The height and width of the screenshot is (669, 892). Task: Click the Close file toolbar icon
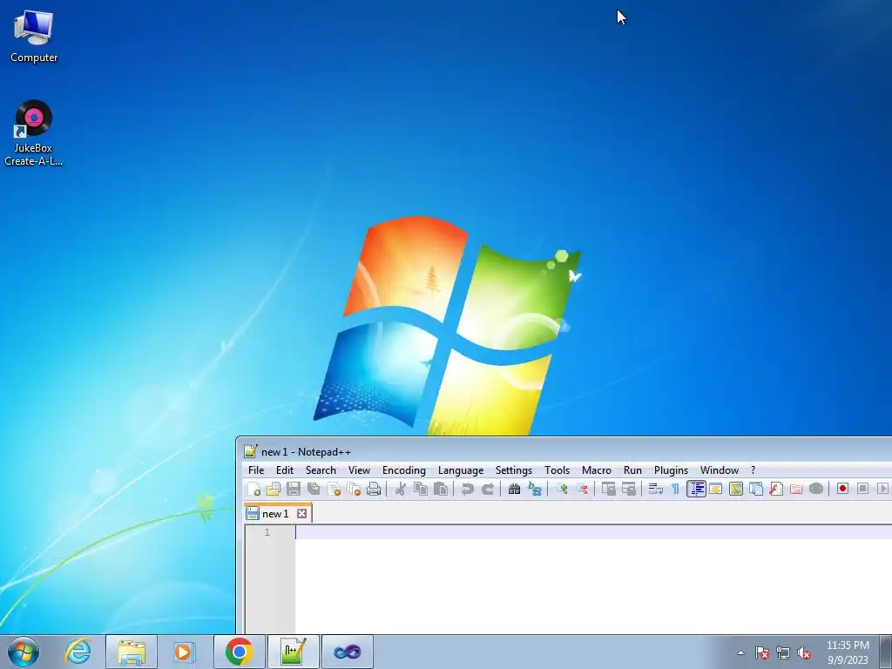coord(334,490)
